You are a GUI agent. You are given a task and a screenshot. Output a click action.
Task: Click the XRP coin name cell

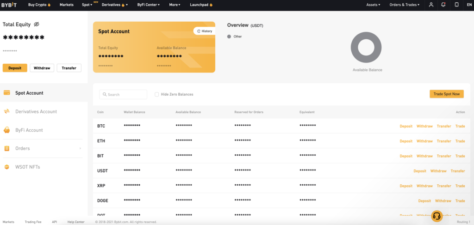[x=101, y=186]
